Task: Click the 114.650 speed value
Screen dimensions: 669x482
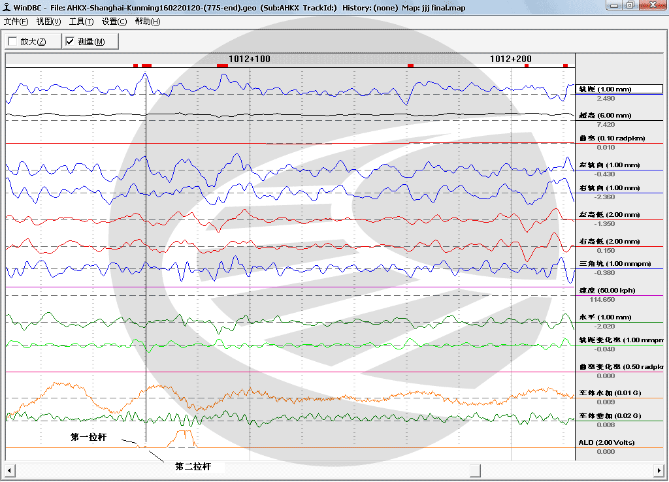Action: [x=602, y=300]
